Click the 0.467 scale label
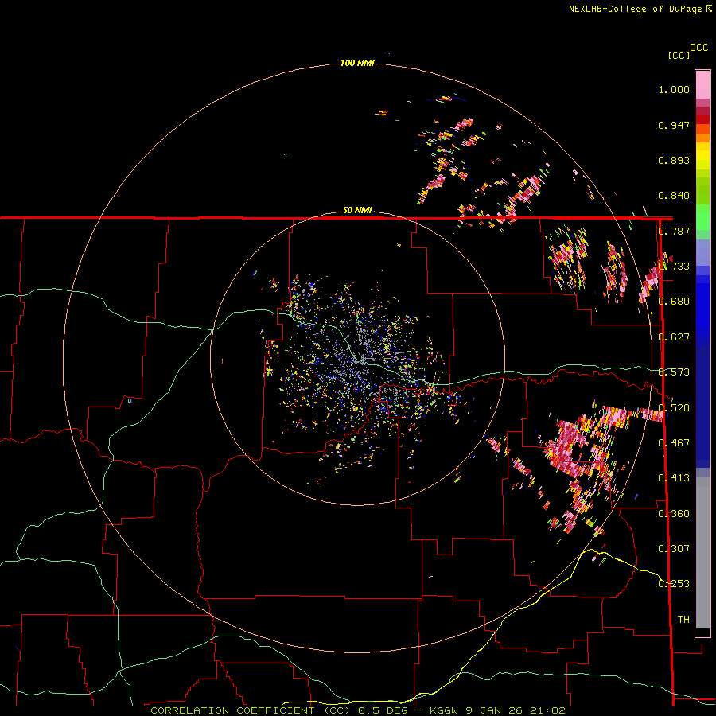 [x=674, y=443]
